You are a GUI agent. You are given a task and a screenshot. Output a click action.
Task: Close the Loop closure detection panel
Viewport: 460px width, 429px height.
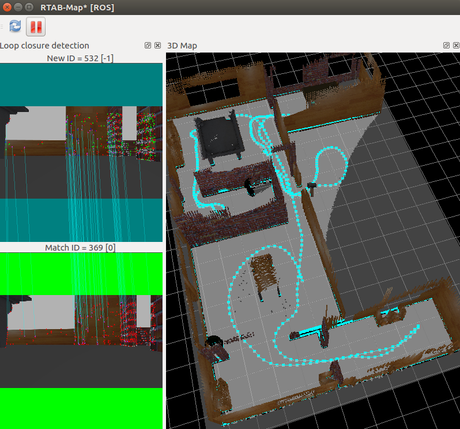[157, 45]
